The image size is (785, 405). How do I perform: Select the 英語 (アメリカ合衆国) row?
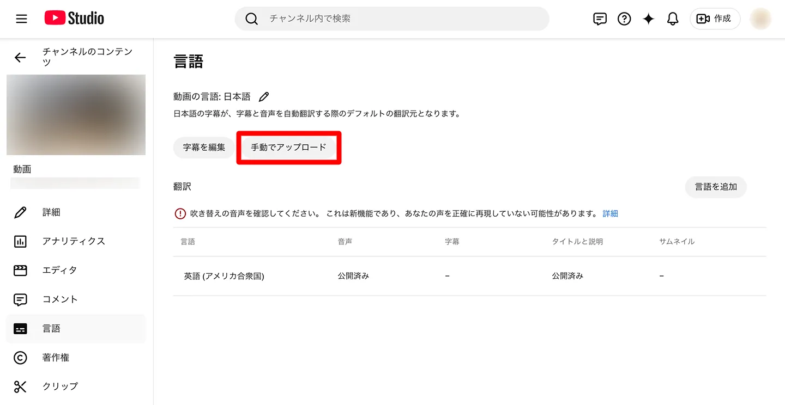click(x=469, y=276)
